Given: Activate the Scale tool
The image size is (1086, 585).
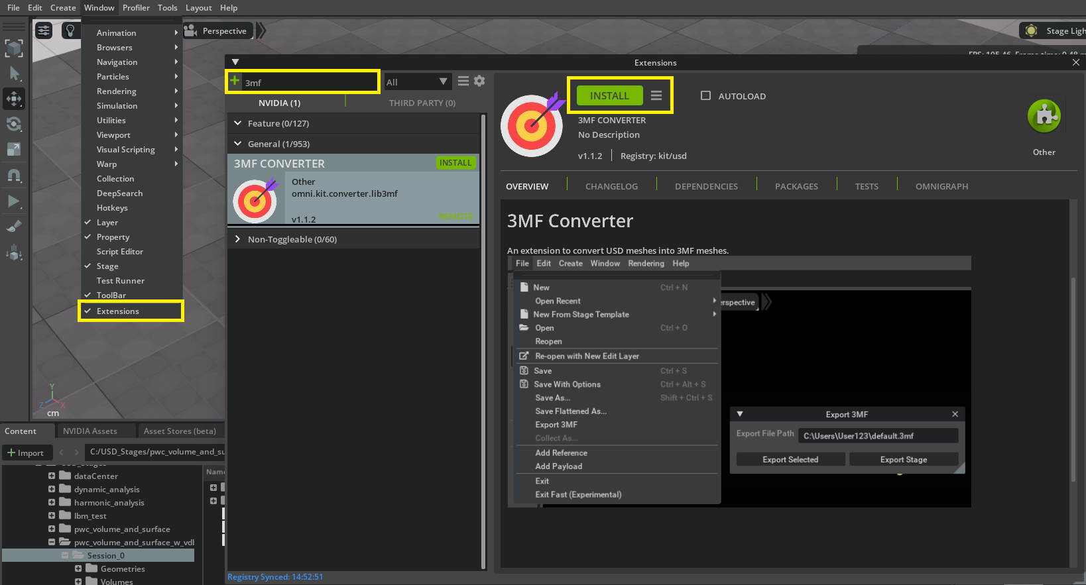Looking at the screenshot, I should point(14,150).
